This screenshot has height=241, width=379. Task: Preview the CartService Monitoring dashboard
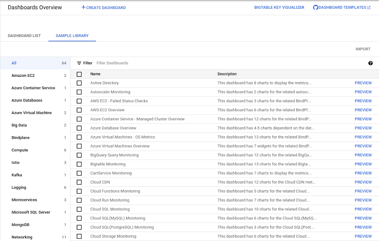(x=363, y=173)
